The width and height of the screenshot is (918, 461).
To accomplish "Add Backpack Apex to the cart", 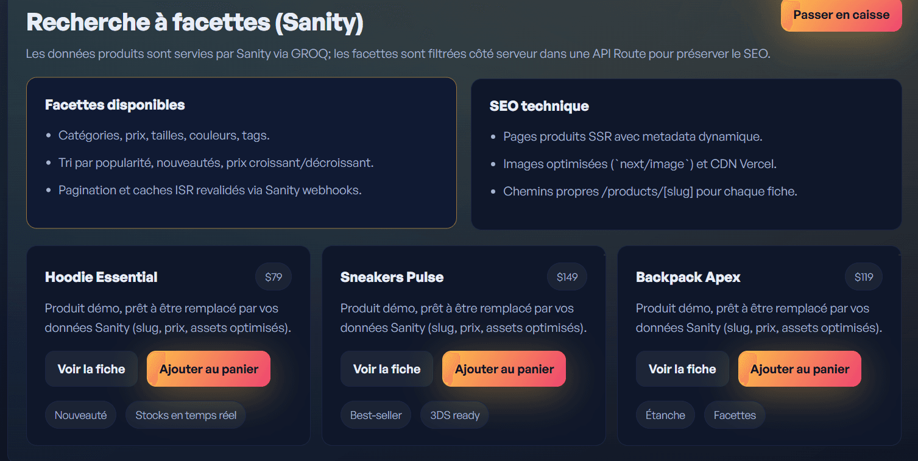I will tap(799, 369).
